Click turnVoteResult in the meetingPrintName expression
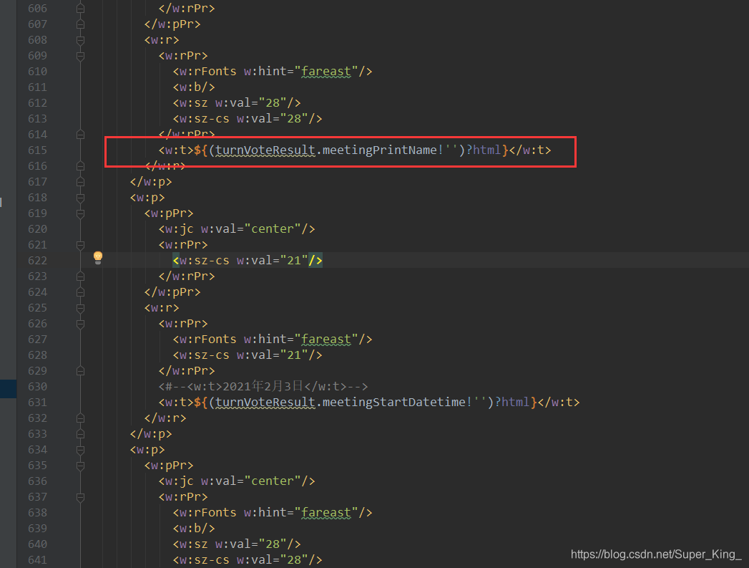 coord(265,150)
